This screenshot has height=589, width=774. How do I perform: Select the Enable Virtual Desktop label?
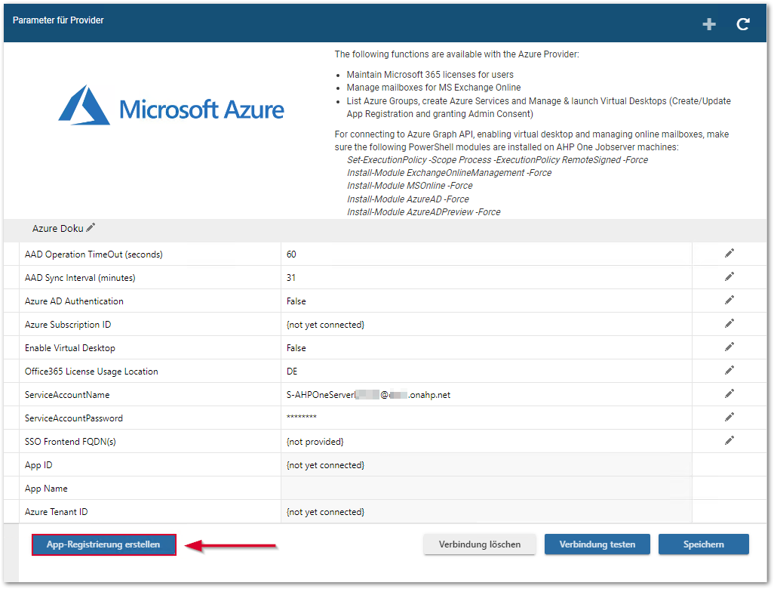coord(70,348)
